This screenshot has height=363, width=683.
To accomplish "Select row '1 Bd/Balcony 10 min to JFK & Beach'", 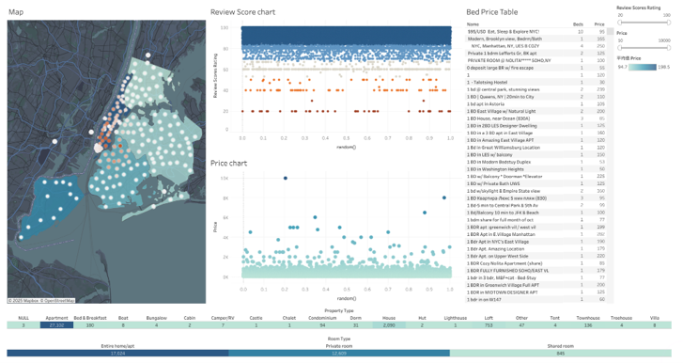I will 536,213.
